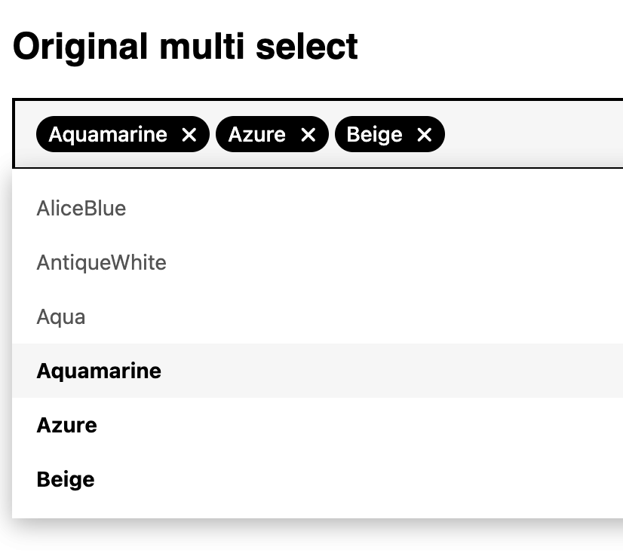Click the black Beige pill tag

pyautogui.click(x=375, y=135)
